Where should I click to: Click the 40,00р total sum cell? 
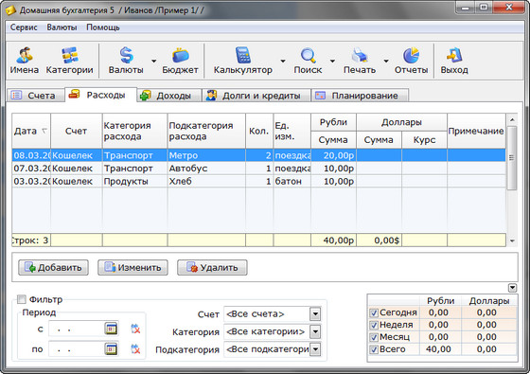(x=333, y=240)
